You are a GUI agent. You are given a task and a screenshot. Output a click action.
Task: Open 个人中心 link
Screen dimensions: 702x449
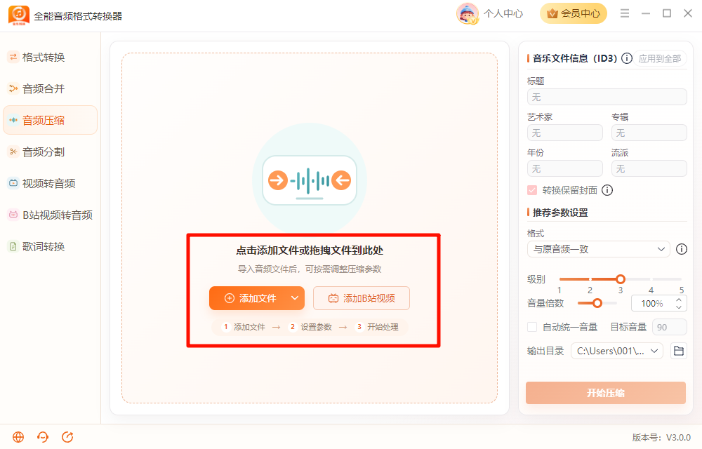(503, 13)
